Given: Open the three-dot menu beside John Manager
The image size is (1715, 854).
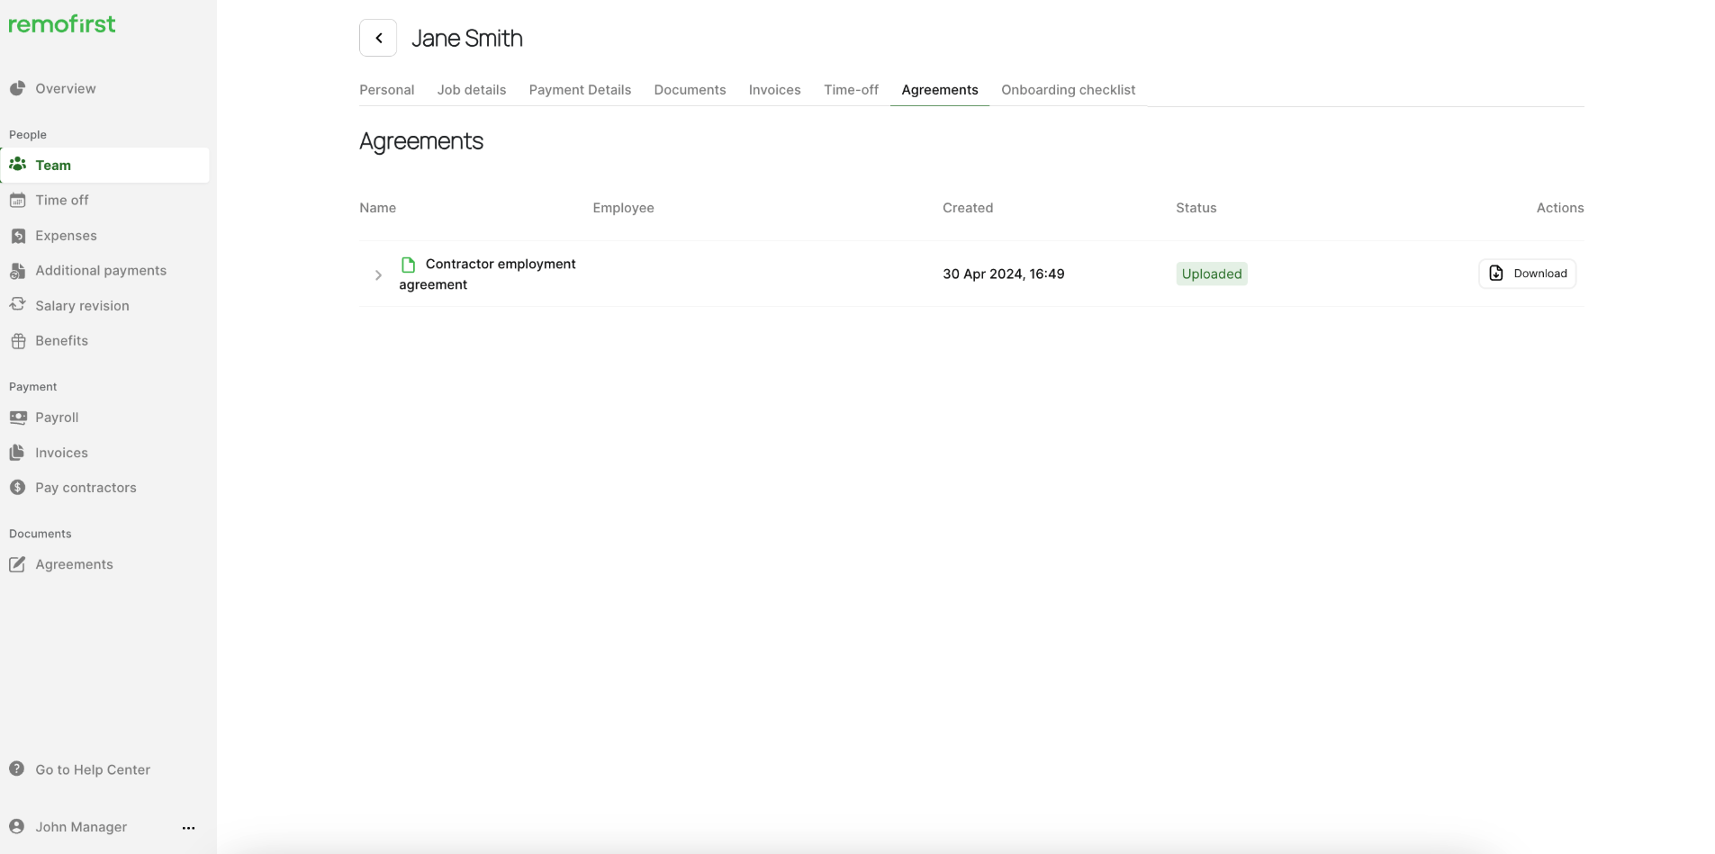Looking at the screenshot, I should pos(188,828).
